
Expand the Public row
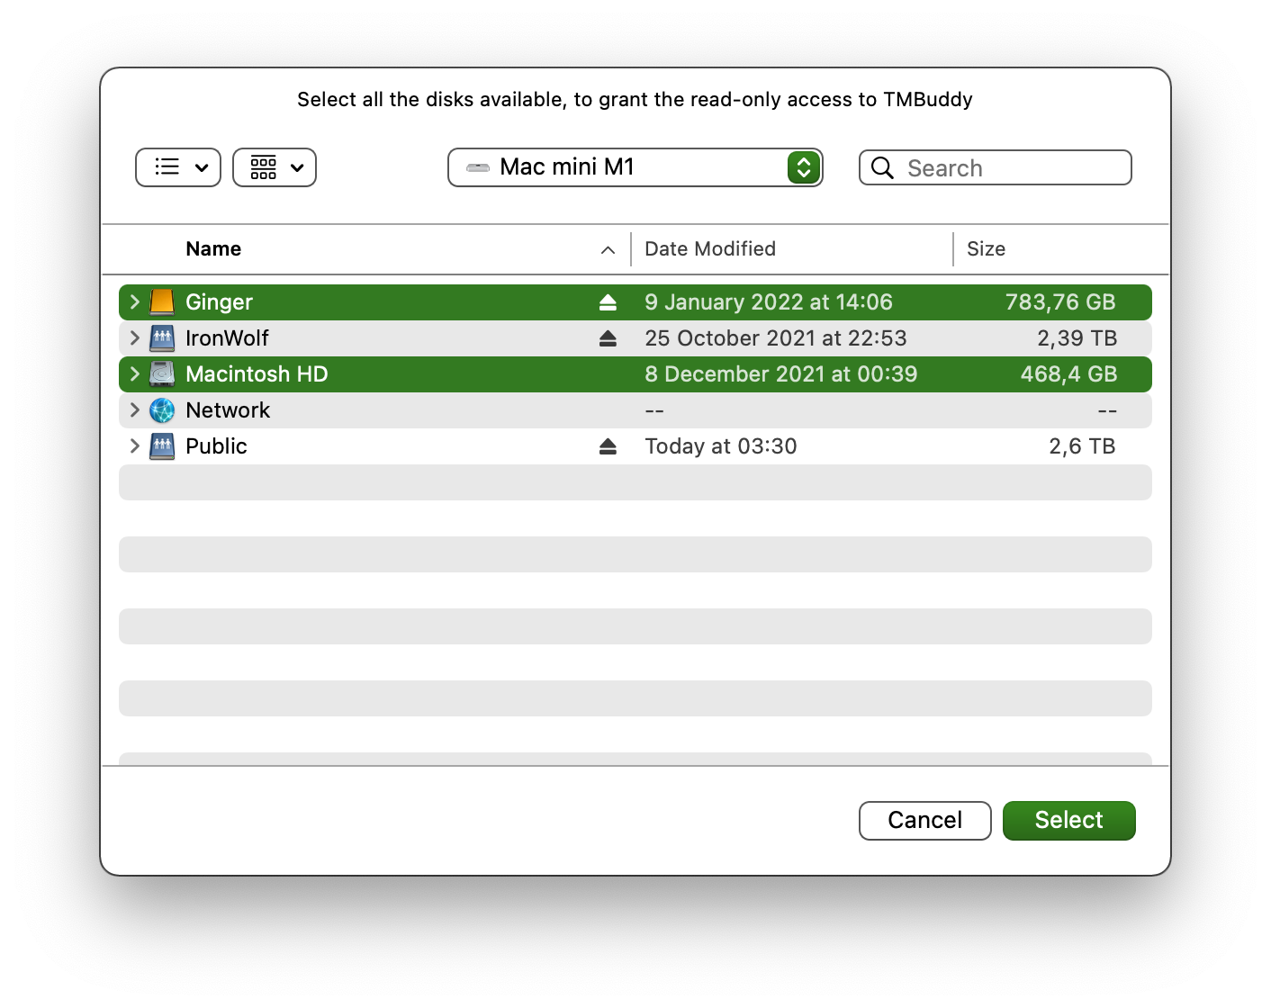(x=134, y=446)
